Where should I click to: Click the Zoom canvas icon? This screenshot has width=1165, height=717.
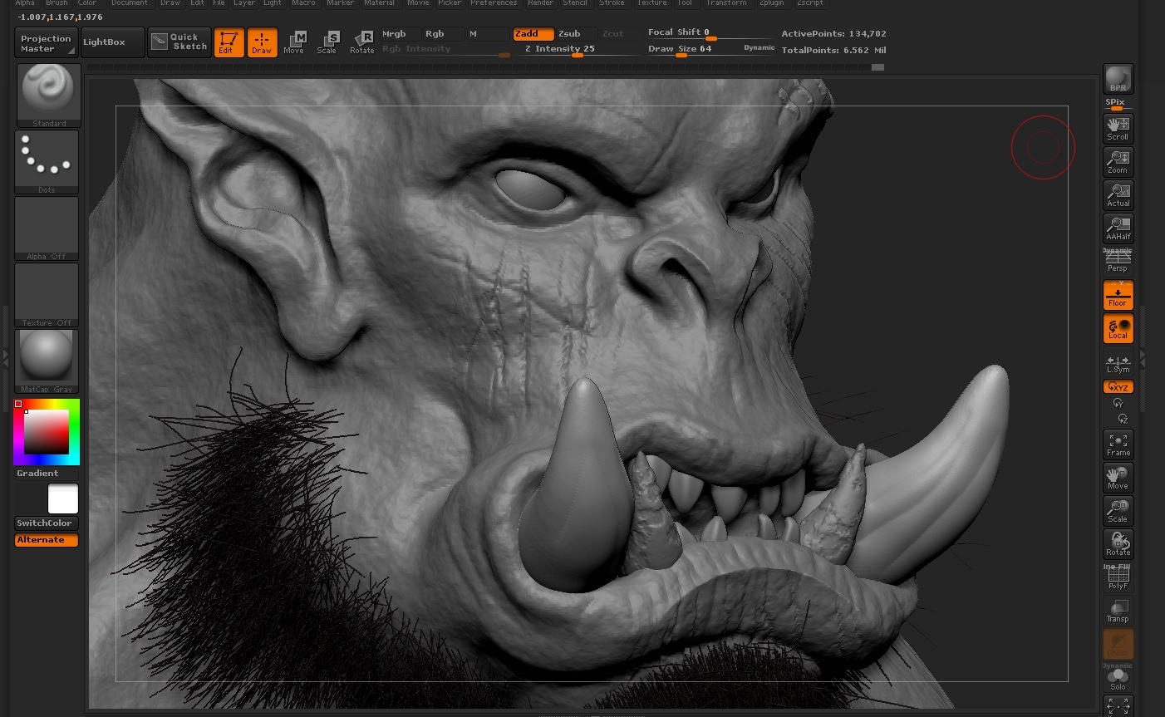(1118, 162)
